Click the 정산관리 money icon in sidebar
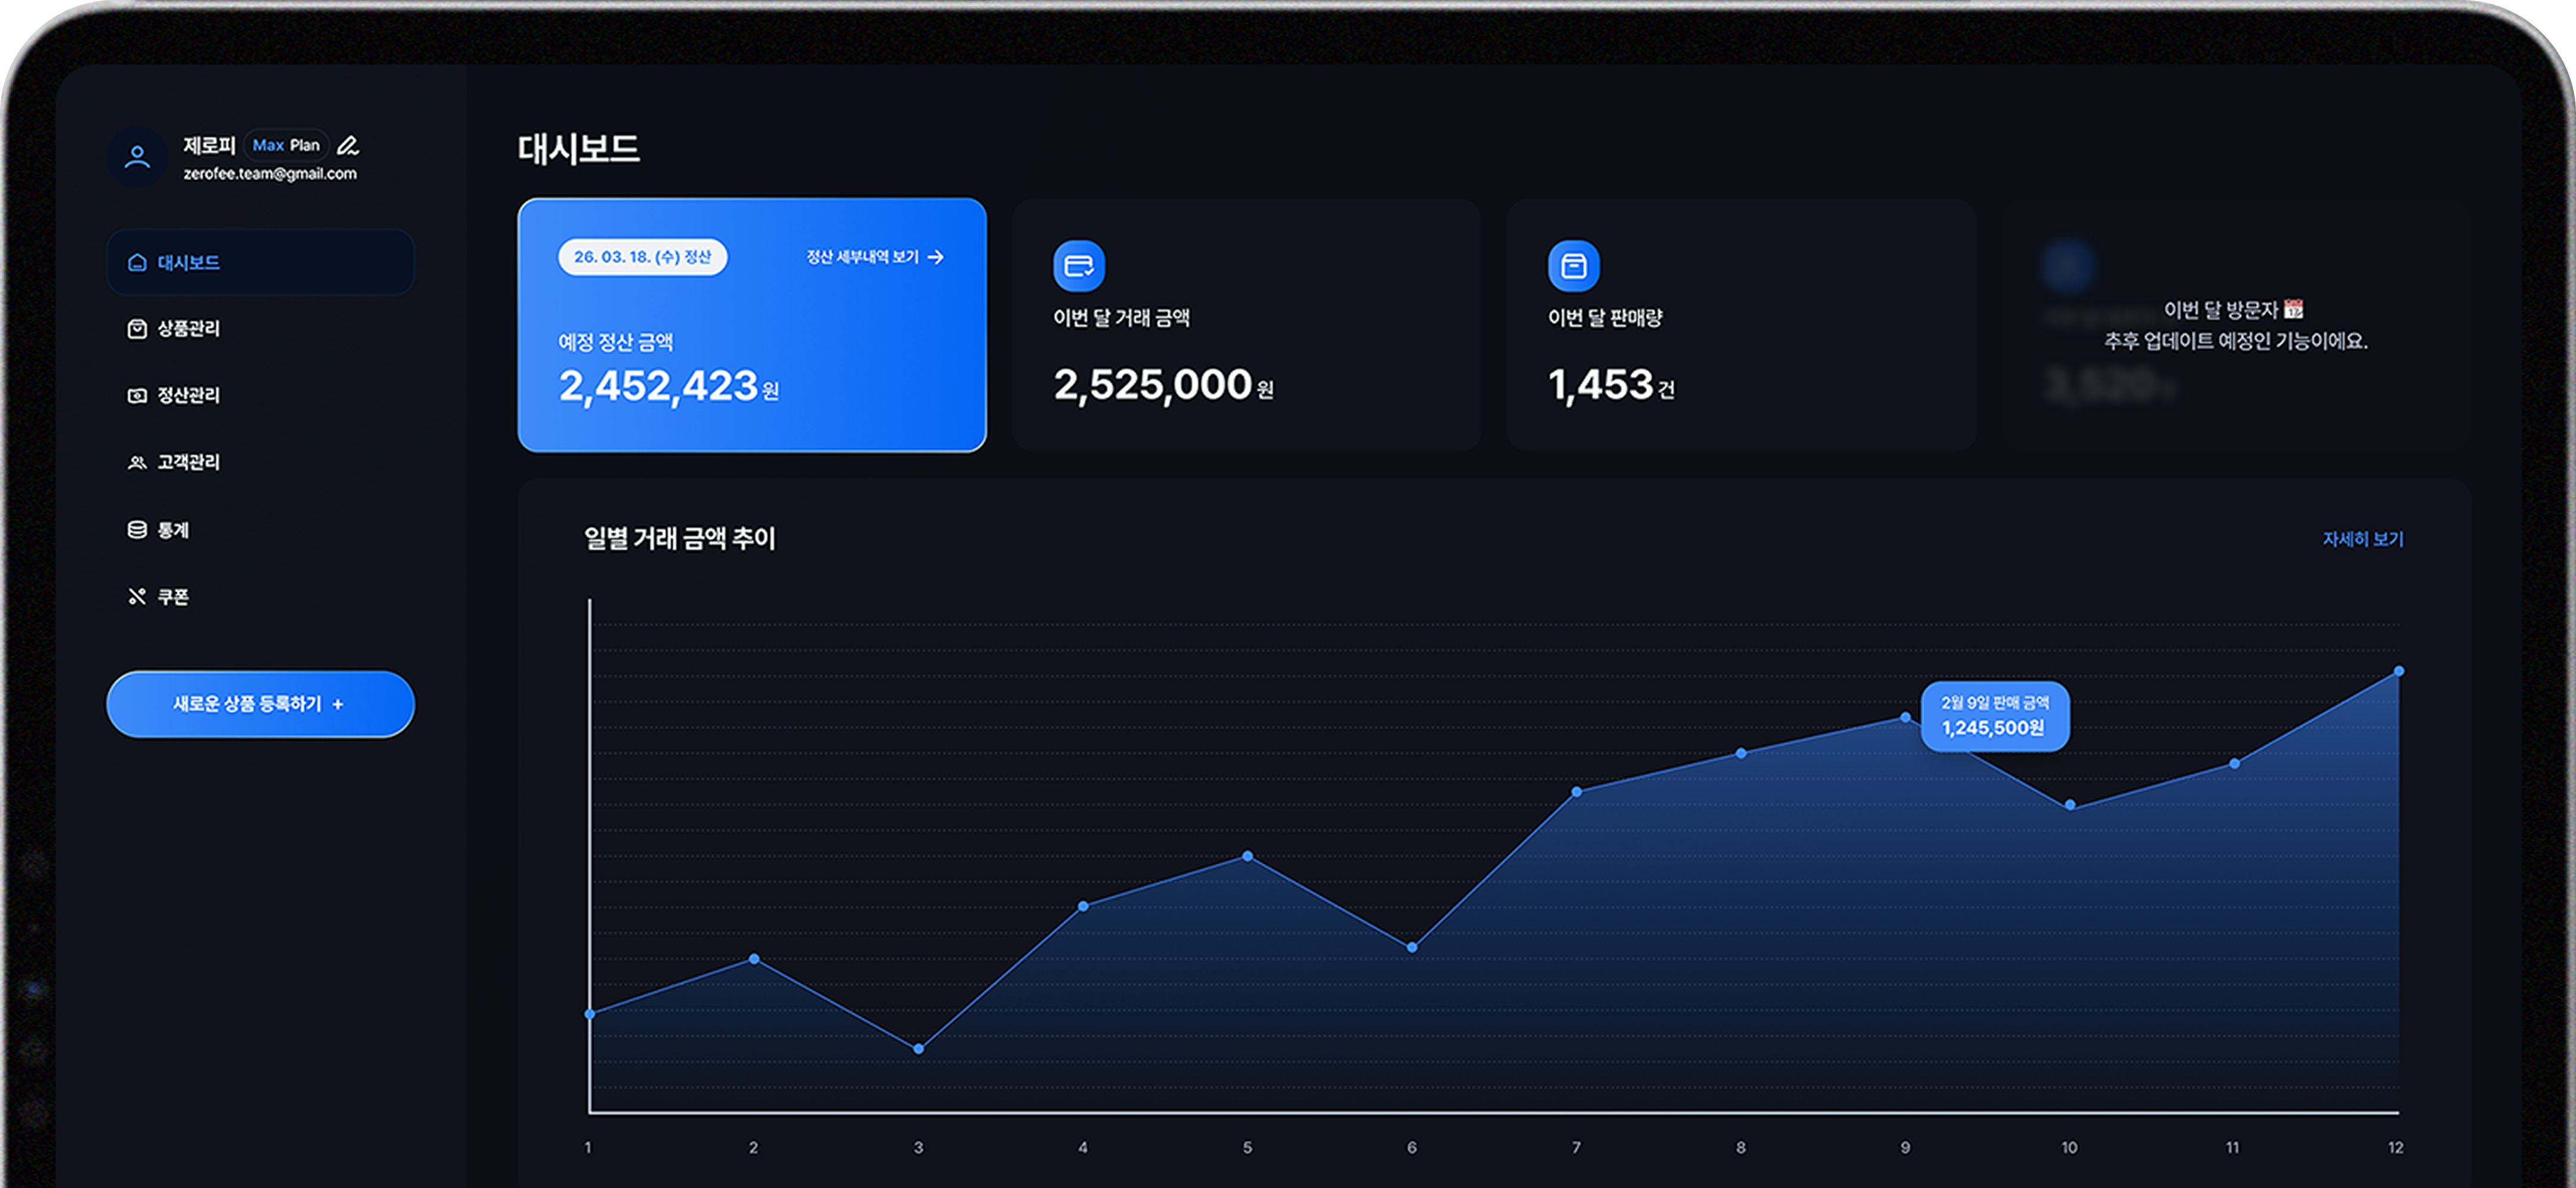The width and height of the screenshot is (2576, 1188). [137, 396]
